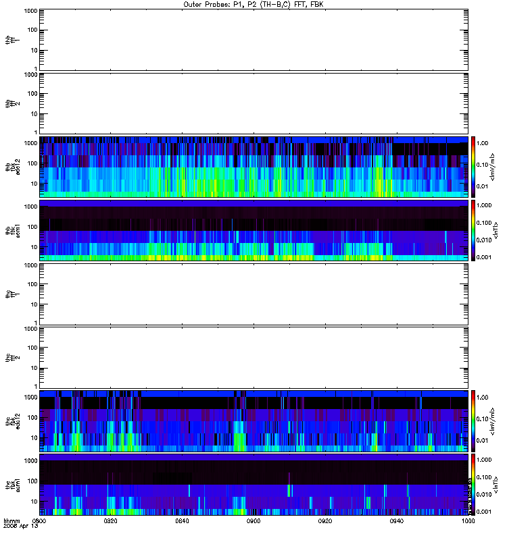Click the "thc fbk scm1" y-axis label
The width and height of the screenshot is (507, 540).
13,485
